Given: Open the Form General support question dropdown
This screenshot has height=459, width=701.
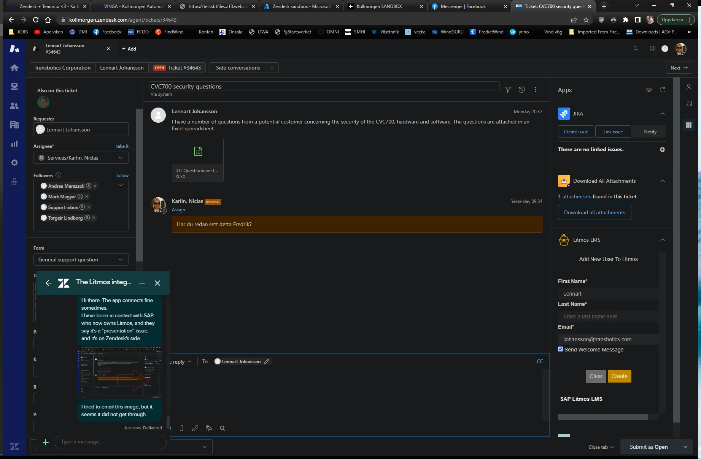Looking at the screenshot, I should [x=81, y=260].
